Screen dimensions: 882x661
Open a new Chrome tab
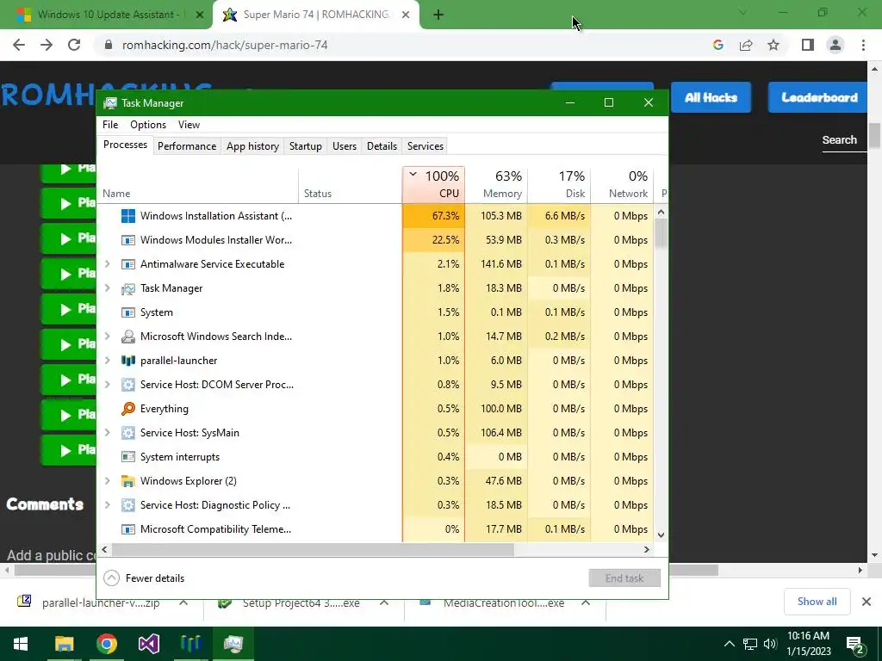point(438,15)
